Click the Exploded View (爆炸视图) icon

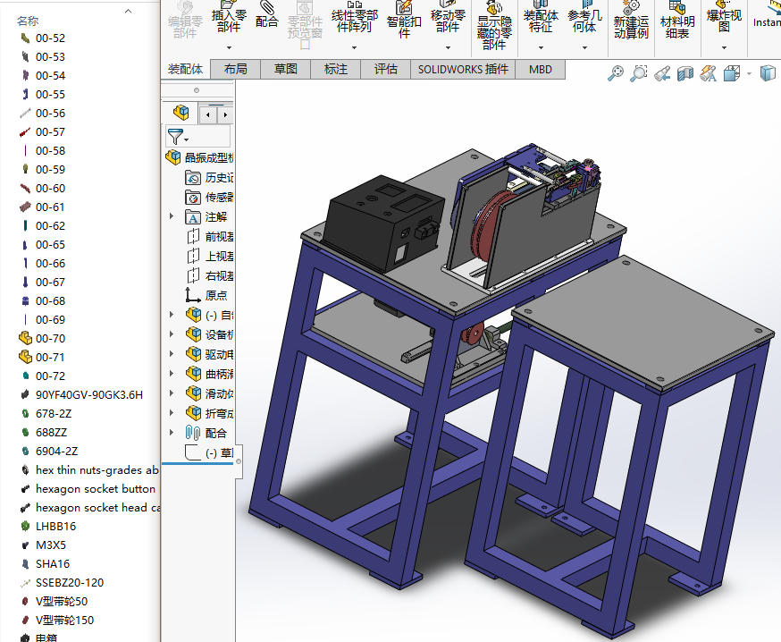click(724, 18)
